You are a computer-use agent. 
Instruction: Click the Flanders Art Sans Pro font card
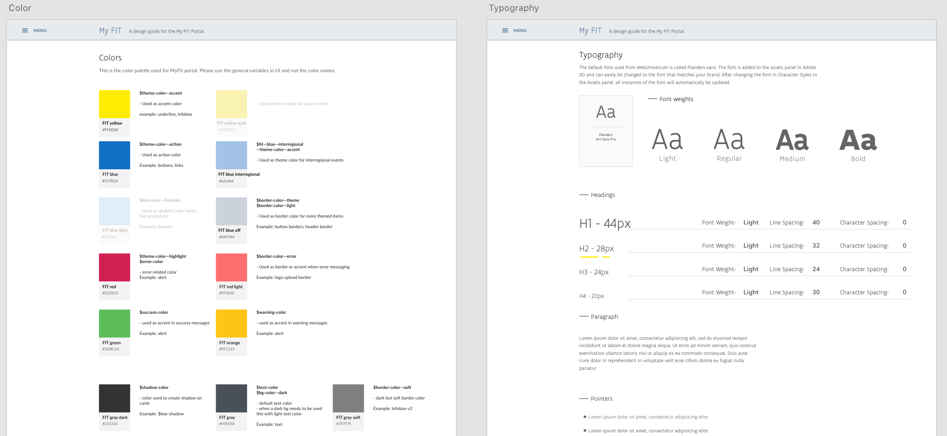pos(606,131)
